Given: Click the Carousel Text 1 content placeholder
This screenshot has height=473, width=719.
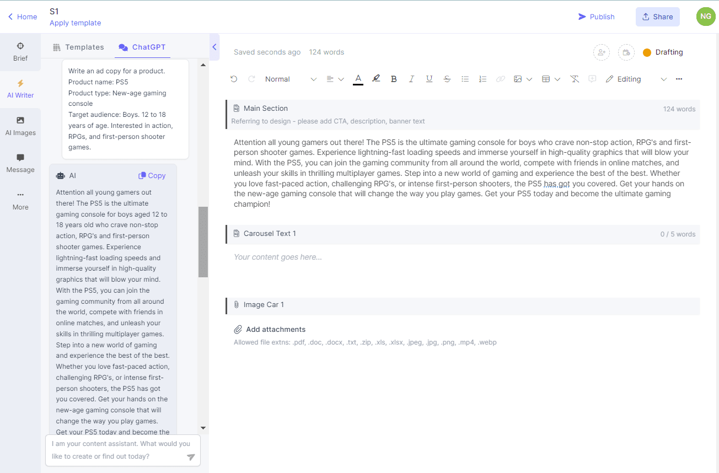Looking at the screenshot, I should click(278, 257).
